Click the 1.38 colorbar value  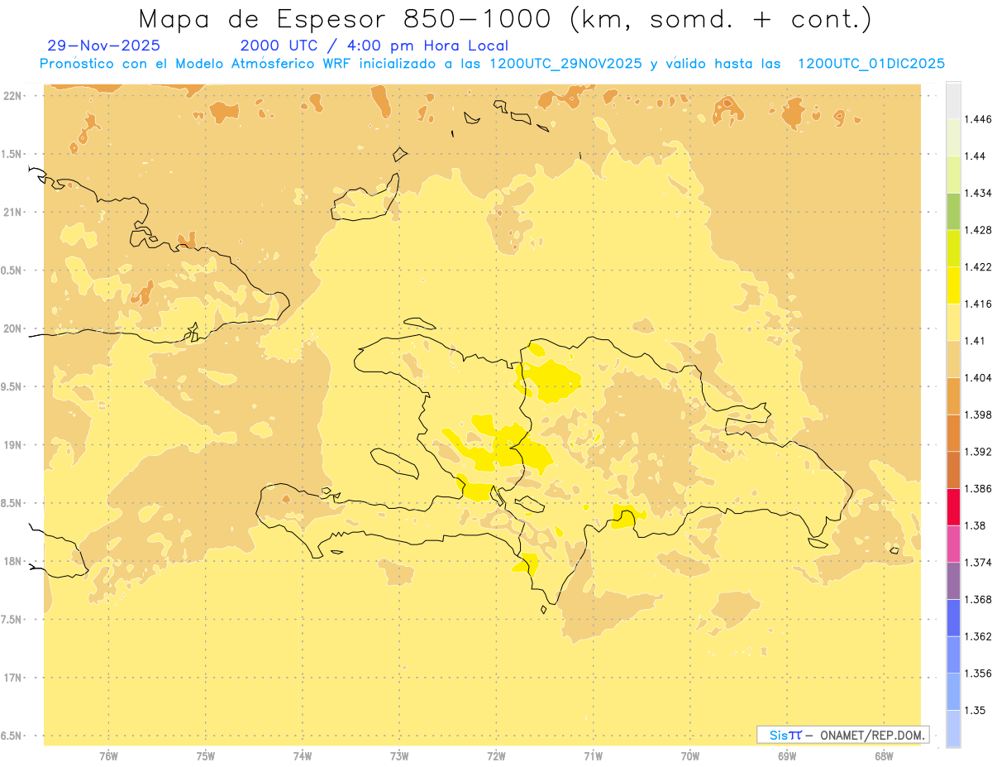(975, 525)
